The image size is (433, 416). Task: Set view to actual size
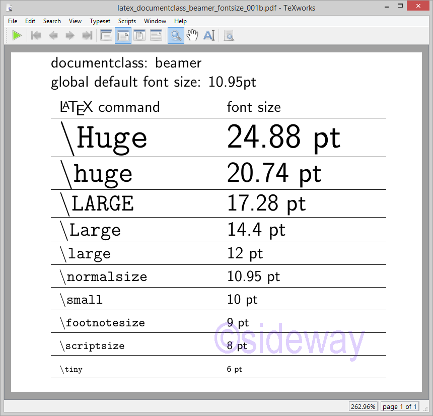tap(106, 36)
